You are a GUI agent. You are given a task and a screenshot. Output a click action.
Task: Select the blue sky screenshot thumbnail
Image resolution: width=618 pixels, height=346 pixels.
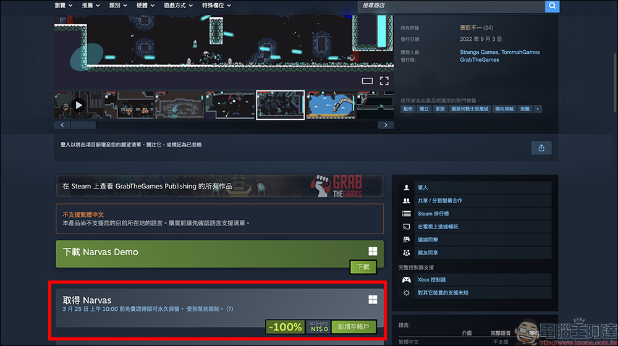point(331,105)
